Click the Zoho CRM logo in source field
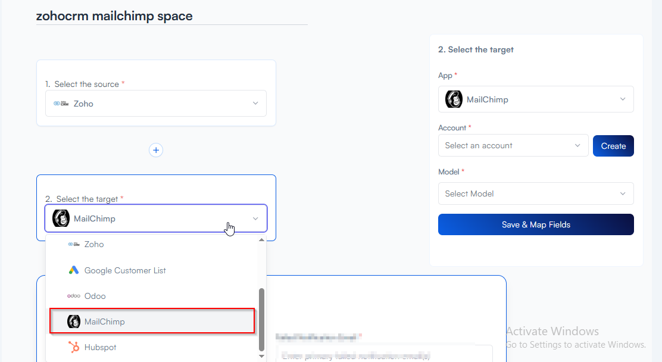Screen dimensions: 662x362 pos(61,104)
